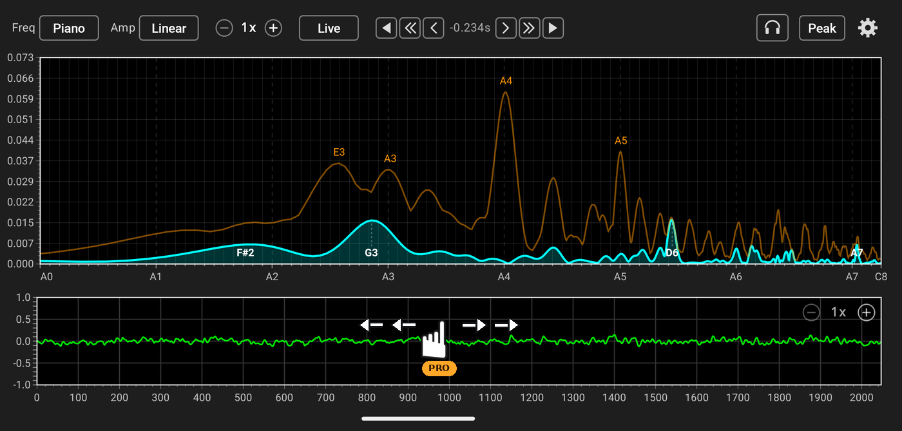Toggle the Peak hold button

point(822,28)
